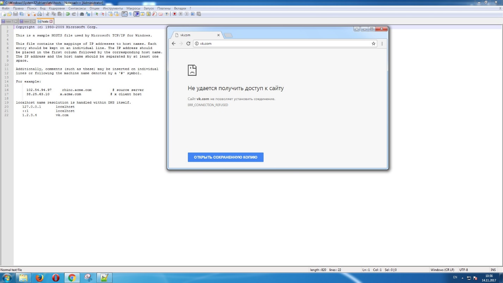Click the Document Map icon
This screenshot has width=503, height=283.
click(x=148, y=14)
